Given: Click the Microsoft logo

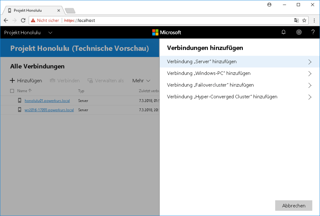Looking at the screenshot, I should click(x=167, y=32).
